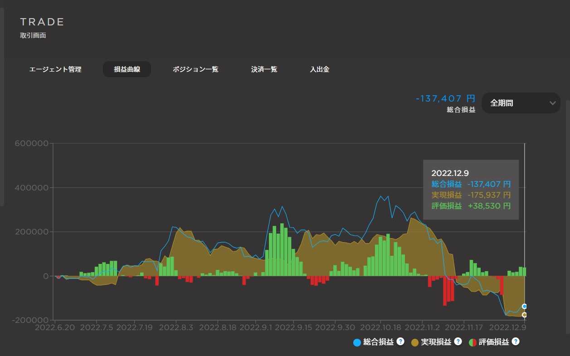This screenshot has height=356, width=570.
Task: Go to the 決済一覧 tab
Action: pos(264,69)
